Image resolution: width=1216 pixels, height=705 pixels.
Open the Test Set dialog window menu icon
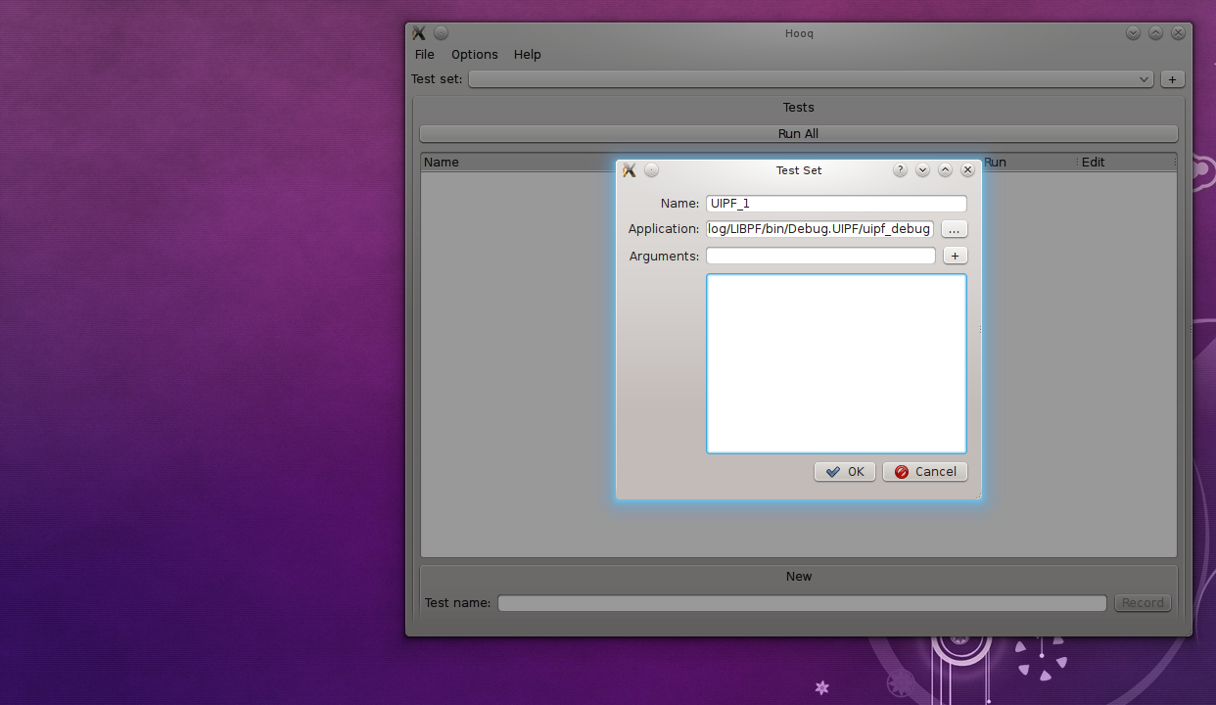coord(630,170)
